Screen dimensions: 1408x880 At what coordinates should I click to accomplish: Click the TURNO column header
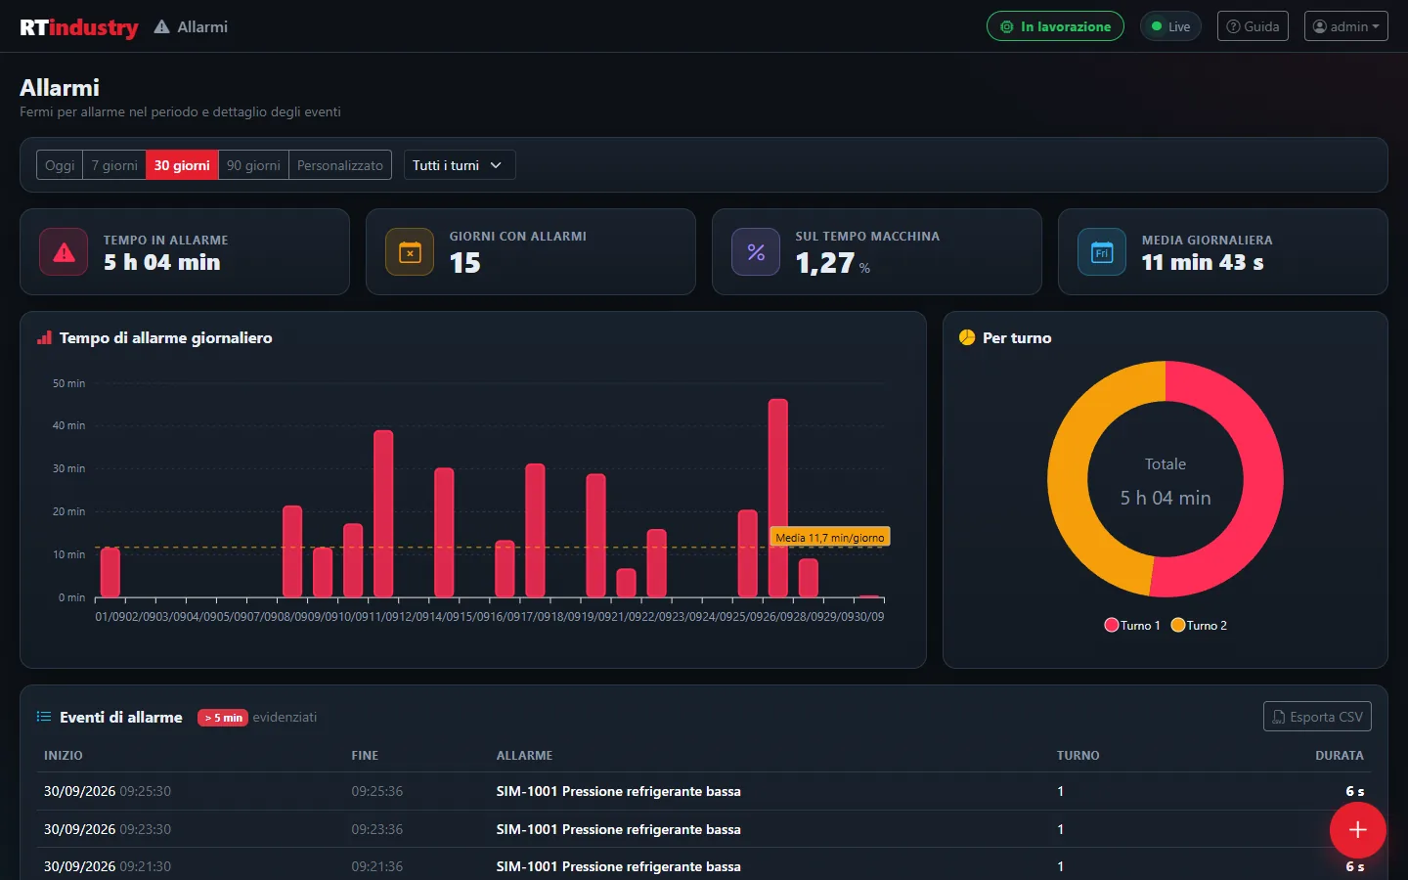tap(1078, 756)
